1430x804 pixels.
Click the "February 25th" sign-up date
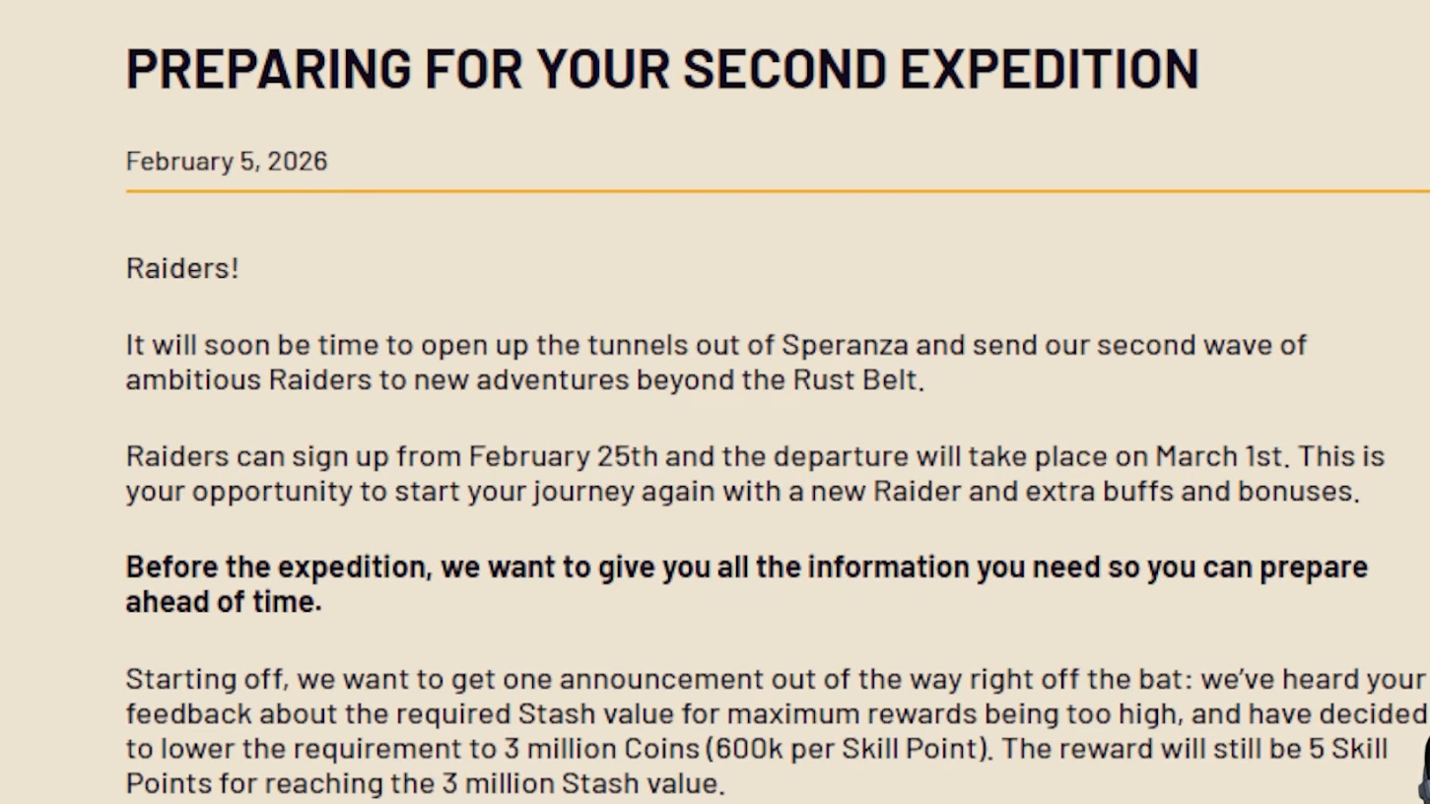[x=563, y=456]
